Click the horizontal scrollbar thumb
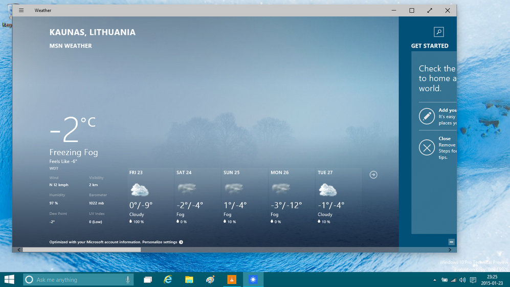 tap(82, 250)
